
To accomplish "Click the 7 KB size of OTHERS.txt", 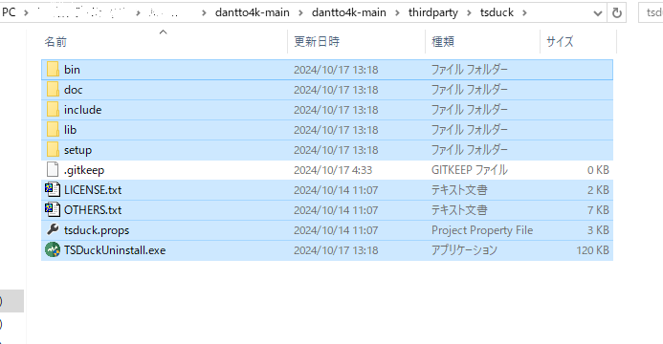I will click(x=598, y=210).
